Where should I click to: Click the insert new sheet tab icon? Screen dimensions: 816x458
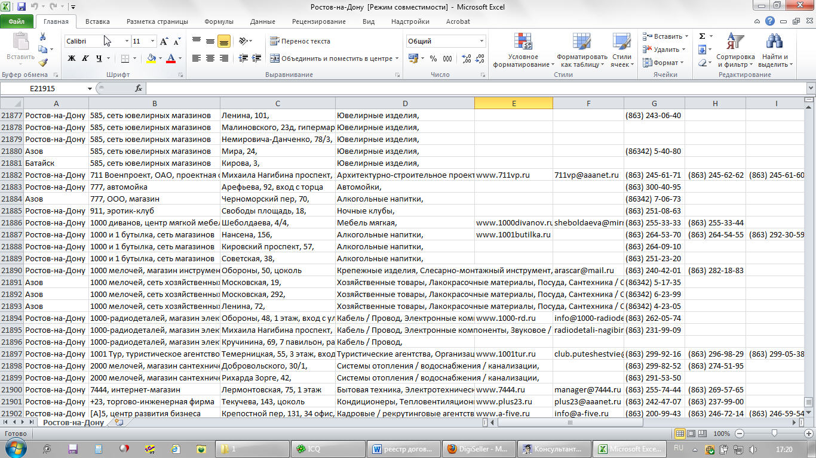pyautogui.click(x=119, y=422)
